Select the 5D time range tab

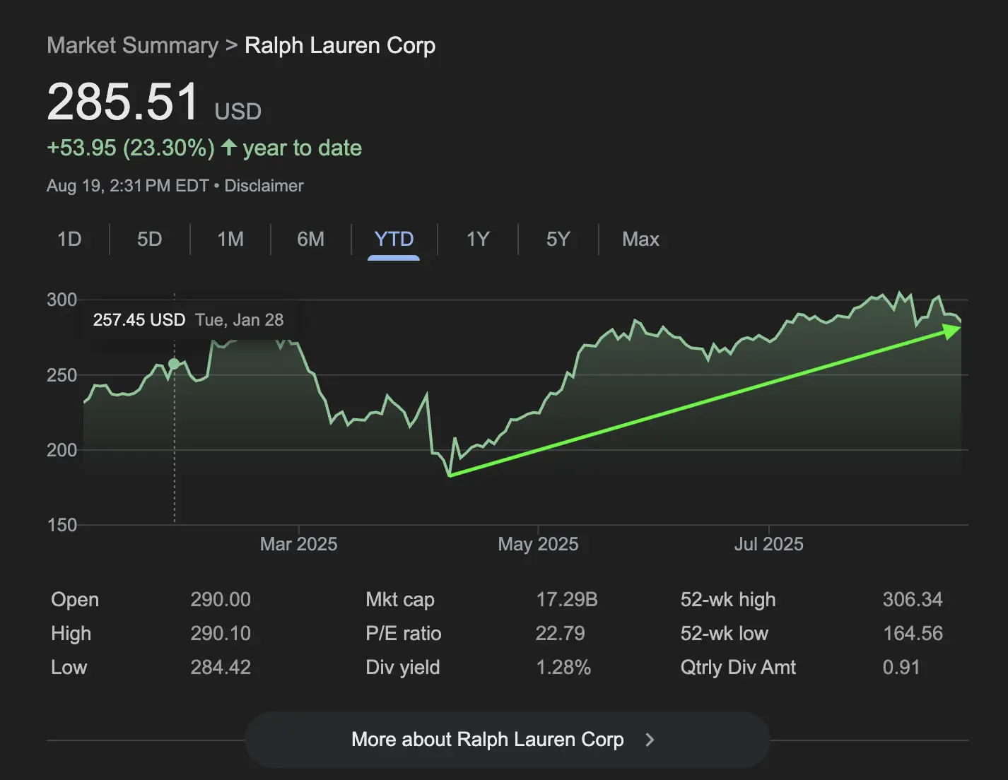coord(149,239)
